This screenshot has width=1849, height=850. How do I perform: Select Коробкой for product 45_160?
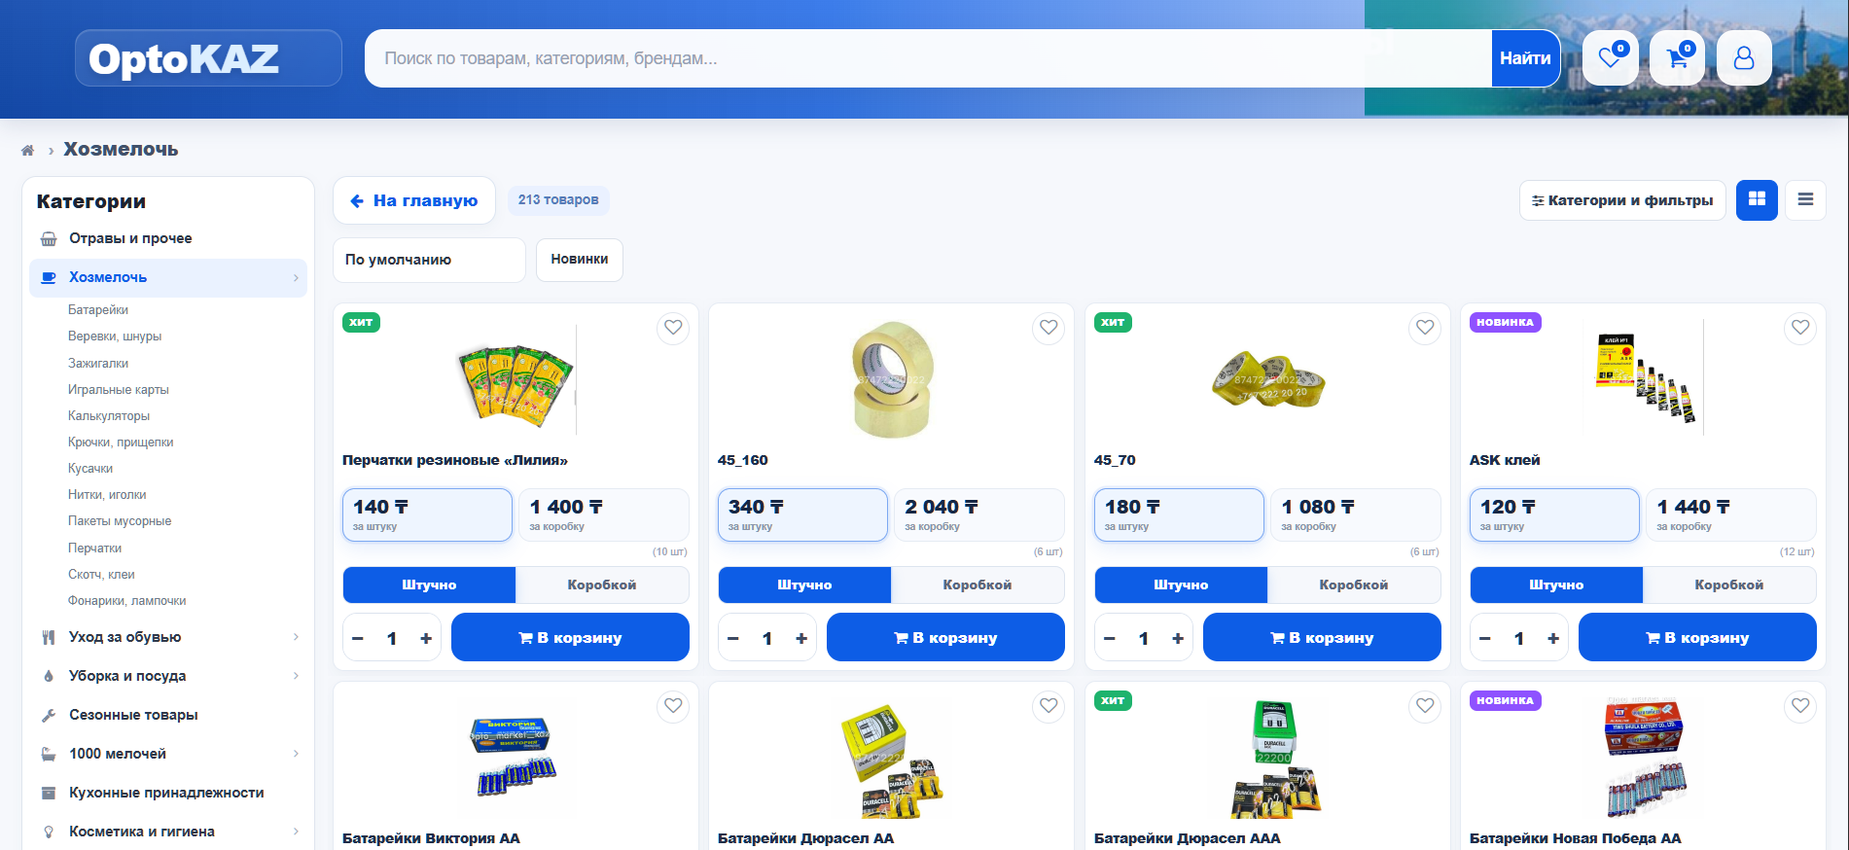pos(978,584)
